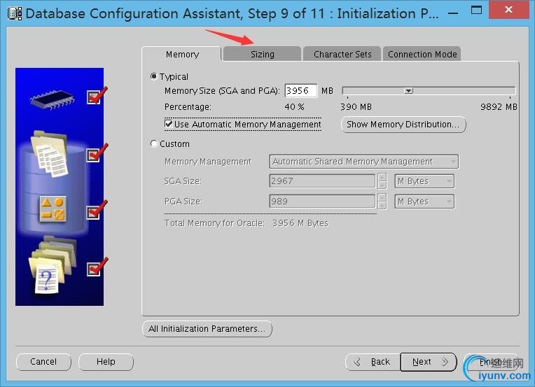Screen dimensions: 535x387
Task: Click the red checkmark beside the question mark documents
Action: (97, 267)
